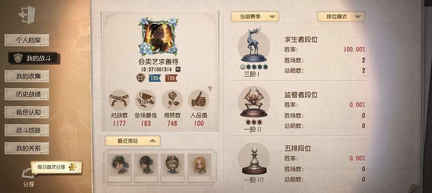Image resolution: width=432 pixels, height=193 pixels.
Task: Open the 当前赛季 season dropdown
Action: (254, 16)
